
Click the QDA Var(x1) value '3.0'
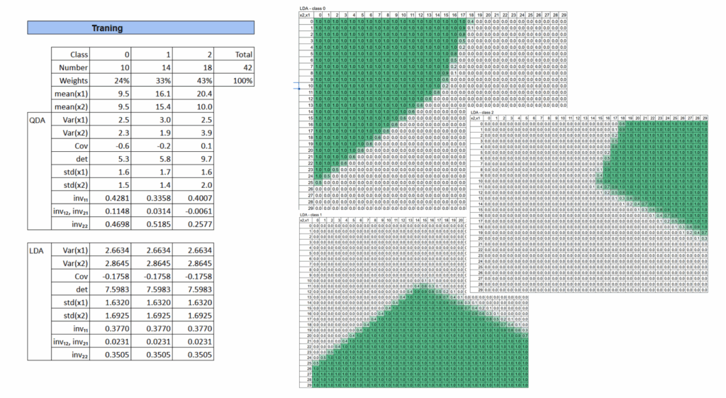[x=152, y=119]
